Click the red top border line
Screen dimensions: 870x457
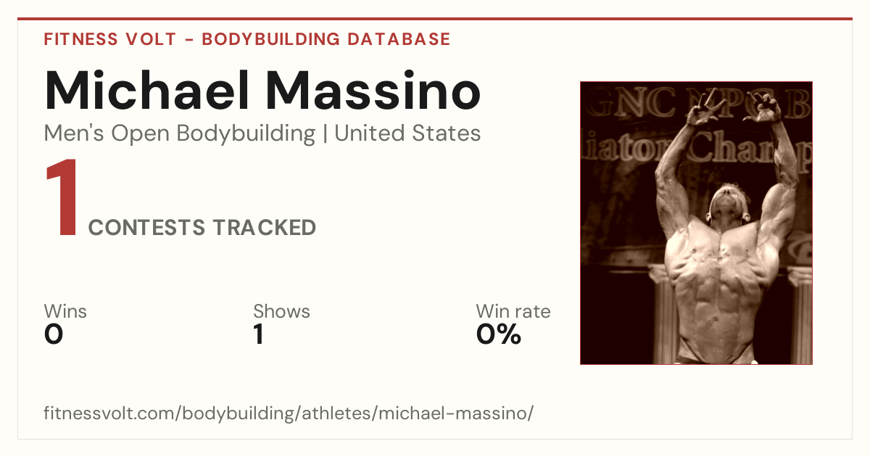435,19
